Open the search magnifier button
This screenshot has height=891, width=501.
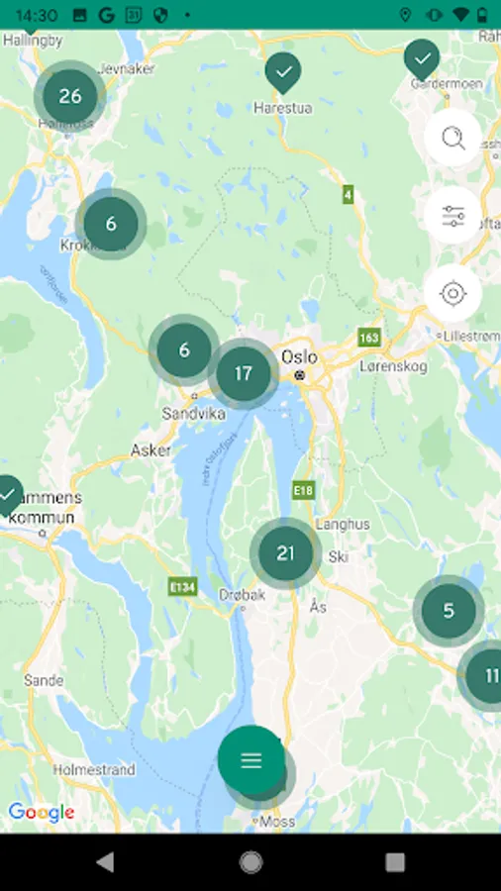coord(452,138)
